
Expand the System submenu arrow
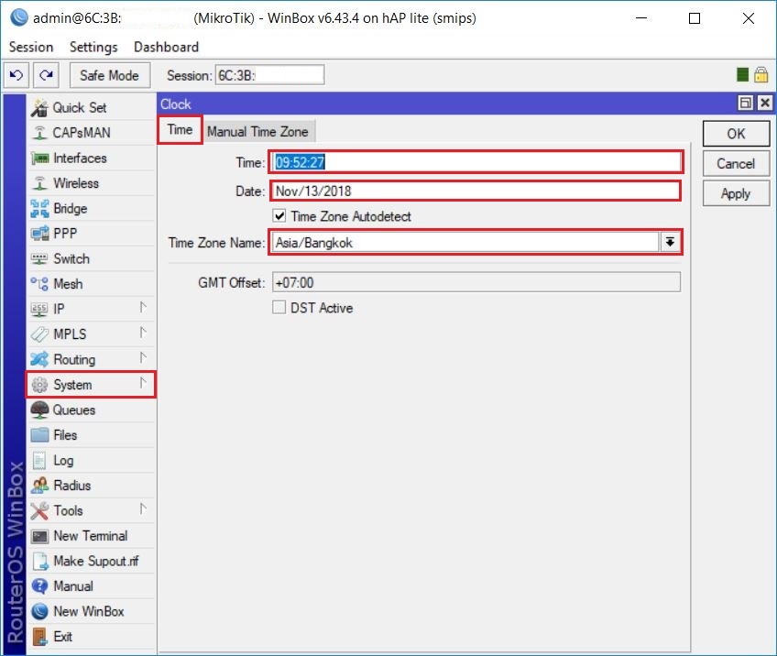pyautogui.click(x=143, y=383)
